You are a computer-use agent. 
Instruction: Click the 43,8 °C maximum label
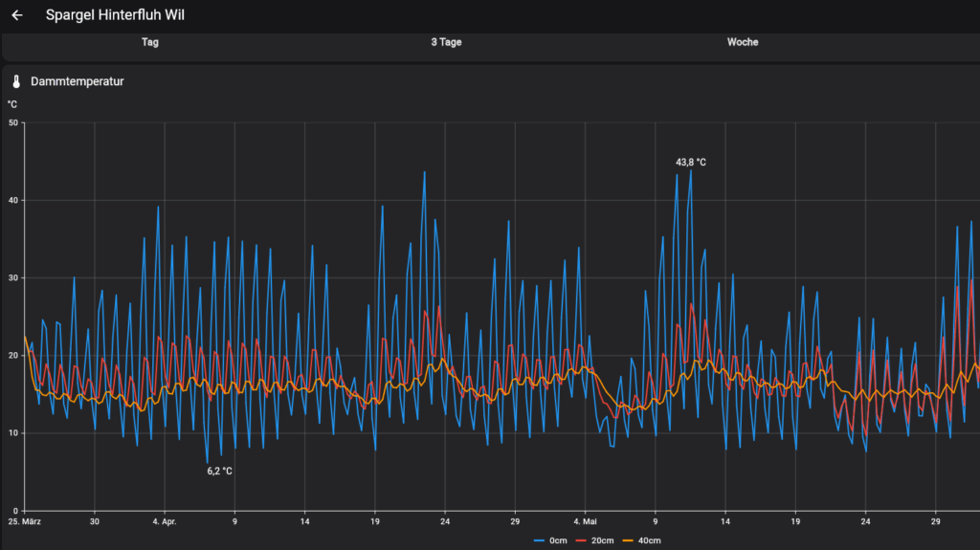tap(690, 163)
